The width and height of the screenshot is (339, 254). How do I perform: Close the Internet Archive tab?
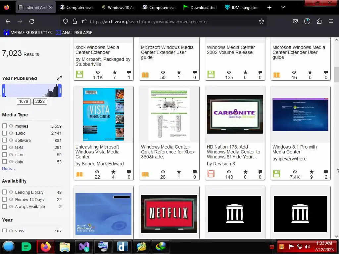pos(50,7)
